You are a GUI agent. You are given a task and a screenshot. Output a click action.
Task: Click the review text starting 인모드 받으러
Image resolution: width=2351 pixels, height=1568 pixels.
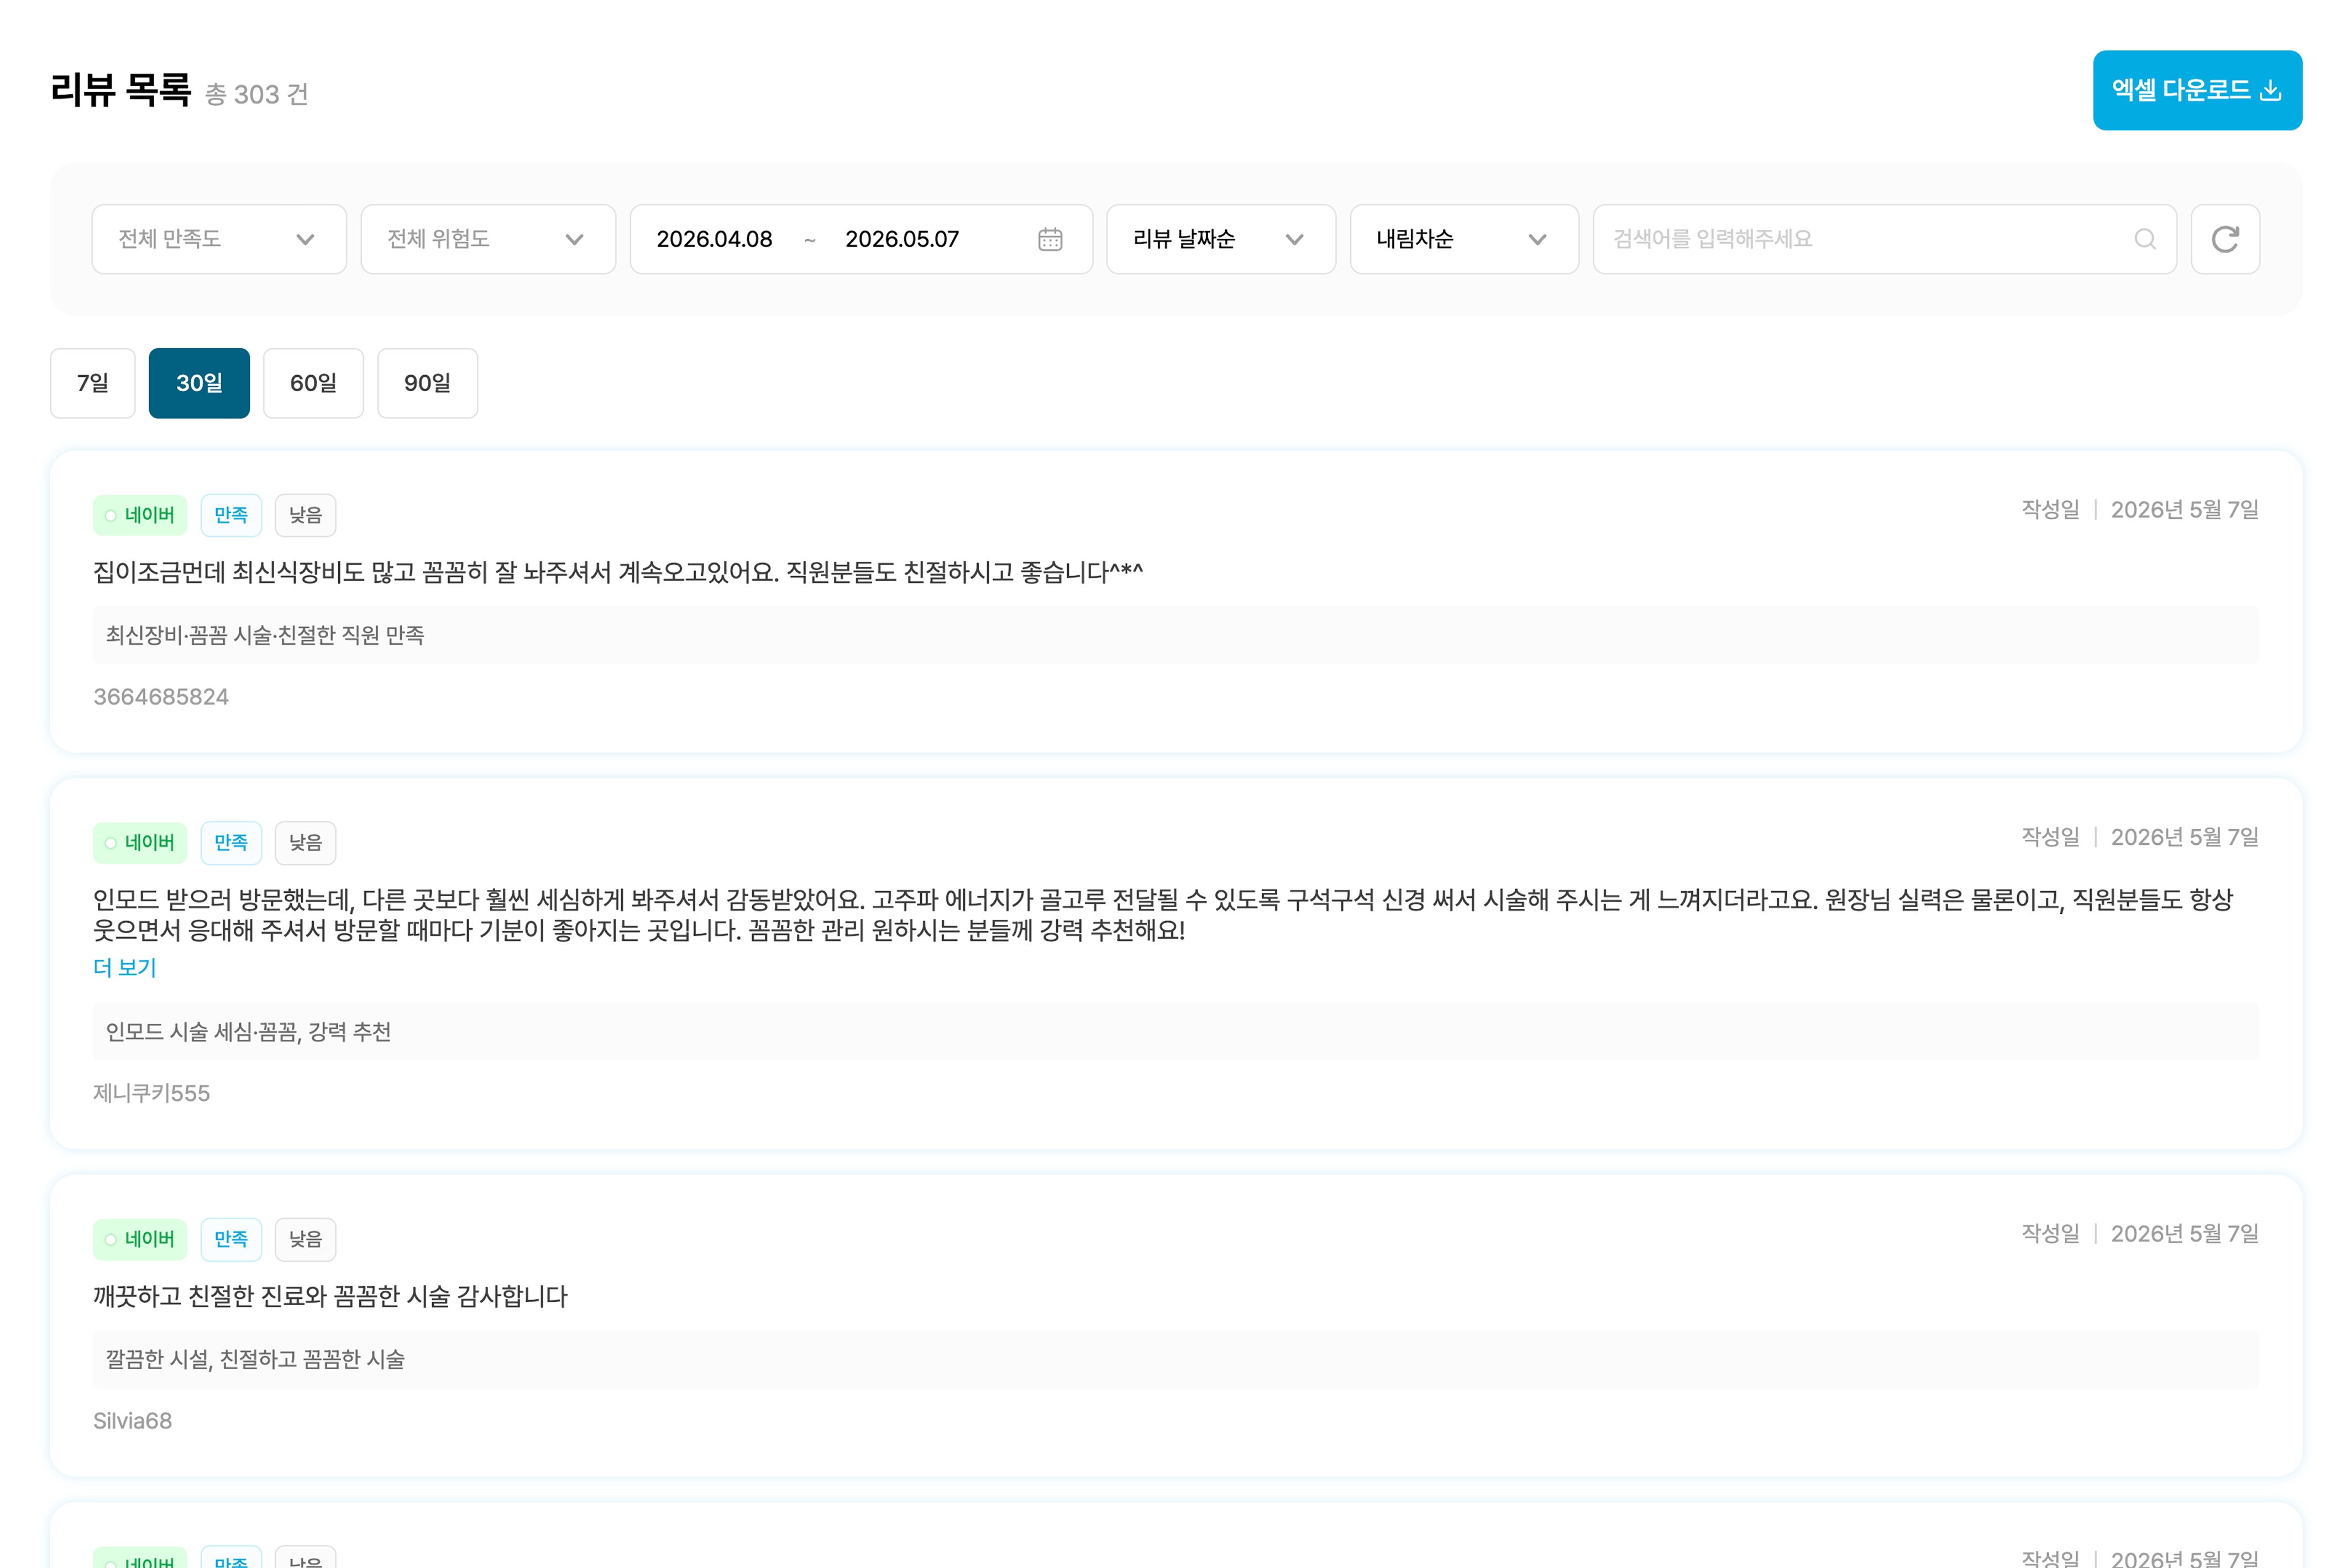(x=1163, y=915)
